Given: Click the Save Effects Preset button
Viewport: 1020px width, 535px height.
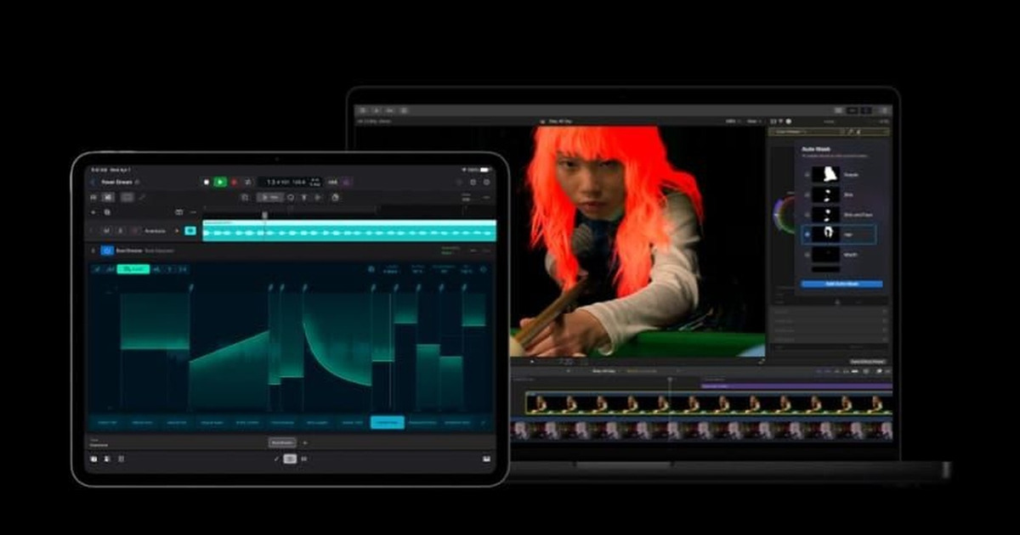Looking at the screenshot, I should tap(868, 361).
